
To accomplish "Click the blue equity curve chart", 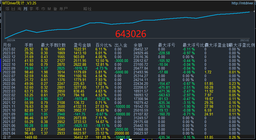I will [x=127, y=25].
